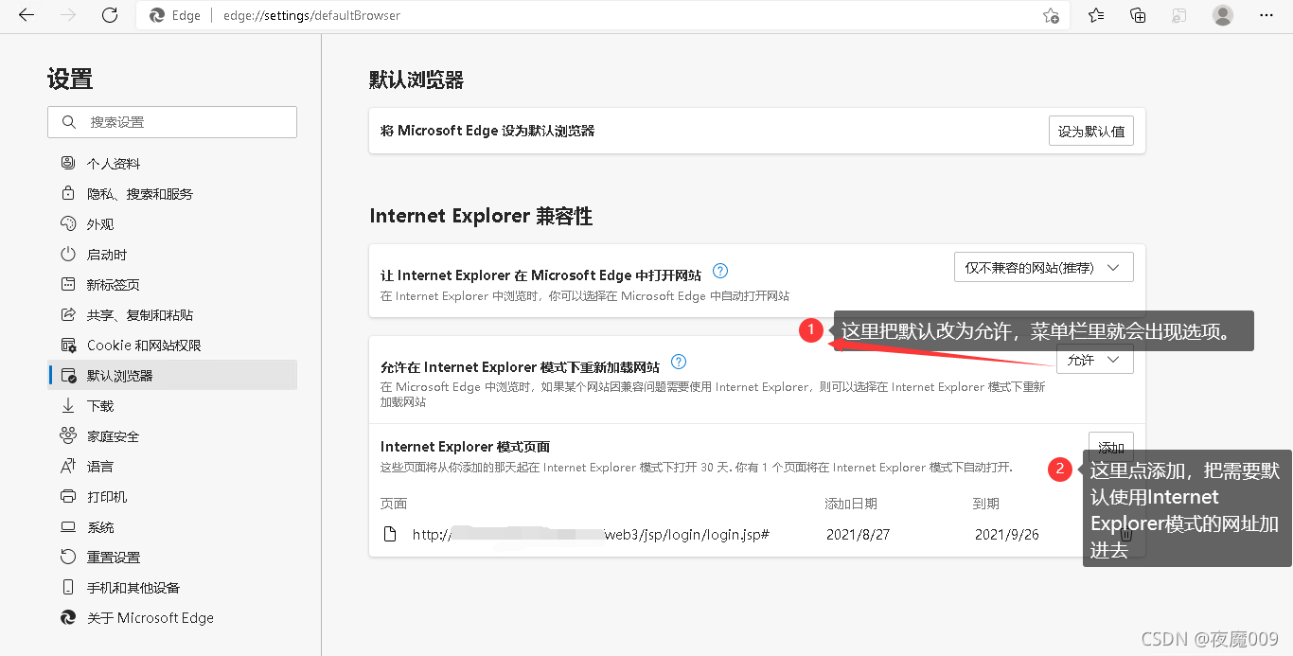Open the Collections icon in toolbar

point(1139,15)
